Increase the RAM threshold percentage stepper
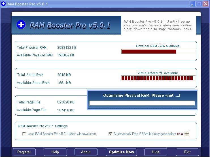The height and width of the screenshot is (157, 210). point(187,132)
